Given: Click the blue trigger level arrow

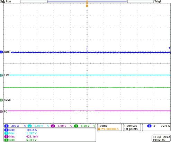Looking at the screenshot, I should (x=170, y=48).
